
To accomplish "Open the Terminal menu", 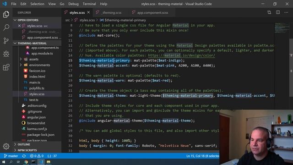I will click(89, 4).
